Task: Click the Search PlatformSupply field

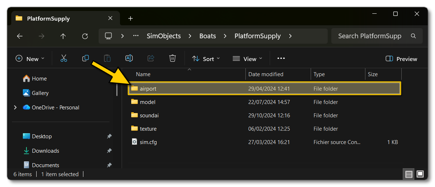Action: [370, 36]
